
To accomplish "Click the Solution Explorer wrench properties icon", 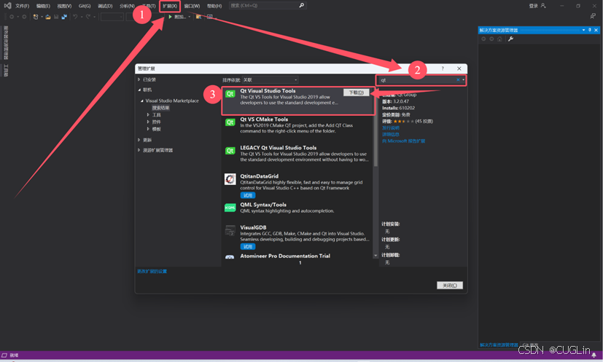I will click(510, 39).
